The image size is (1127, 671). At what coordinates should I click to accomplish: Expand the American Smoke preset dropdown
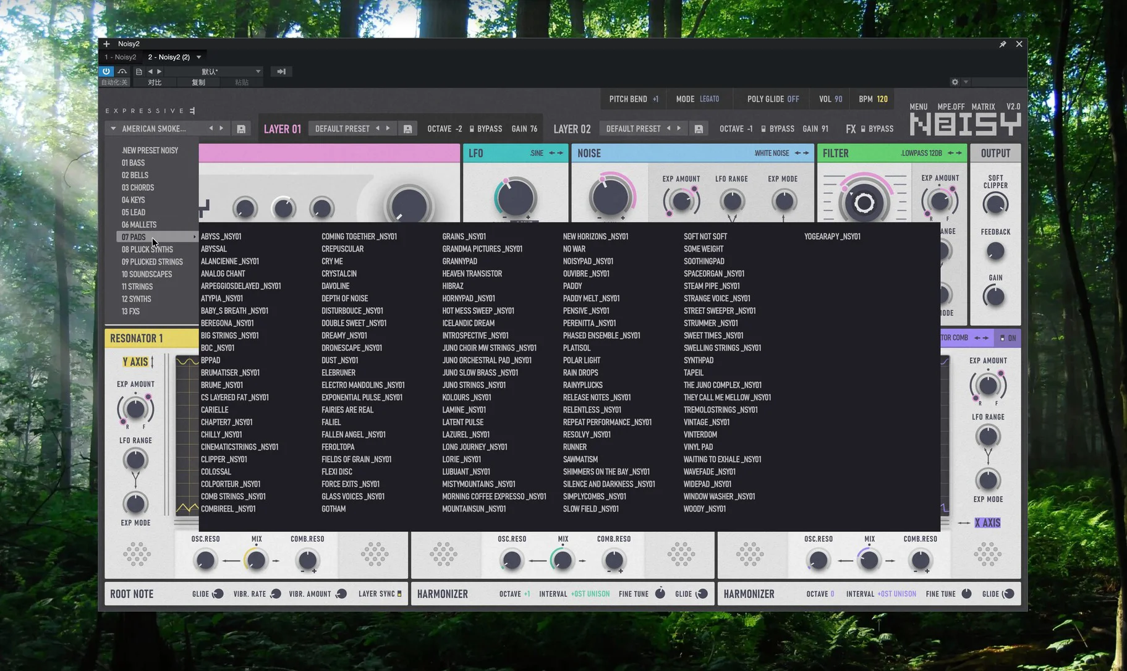tap(113, 129)
